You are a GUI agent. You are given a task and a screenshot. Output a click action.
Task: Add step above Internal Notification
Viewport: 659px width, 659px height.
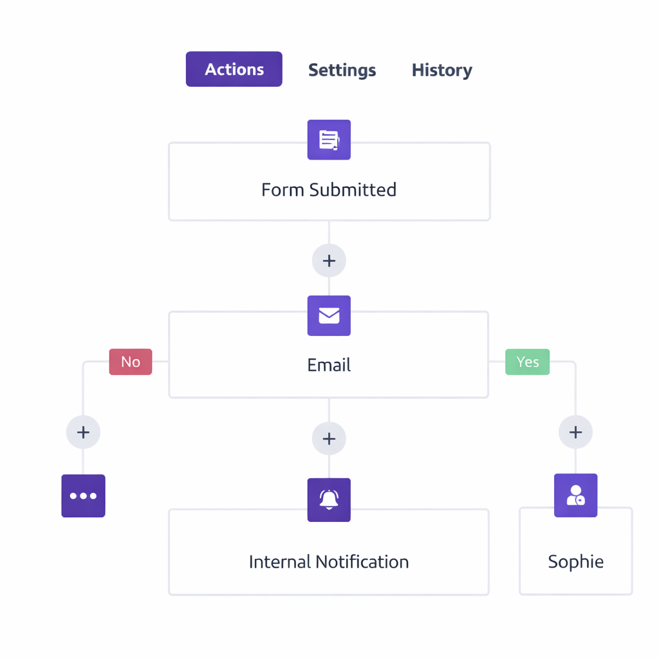(329, 438)
